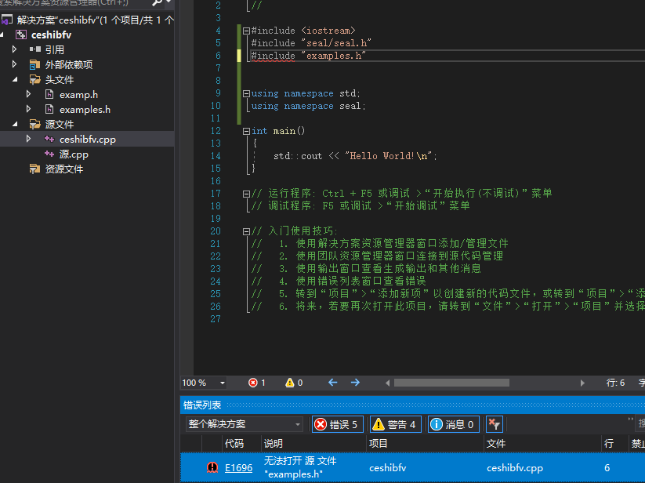Image resolution: width=645 pixels, height=483 pixels.
Task: Click the ceshibfv.cpp file icon
Action: point(49,139)
